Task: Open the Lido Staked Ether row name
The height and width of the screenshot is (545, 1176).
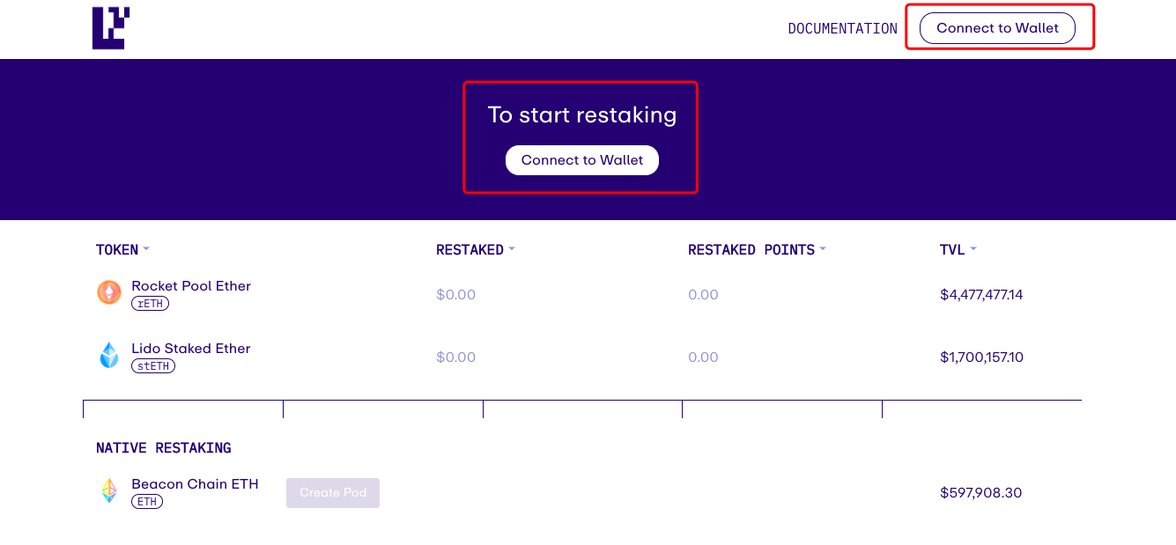Action: [x=191, y=349]
